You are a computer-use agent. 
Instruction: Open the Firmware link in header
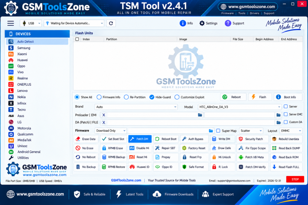coord(227,13)
